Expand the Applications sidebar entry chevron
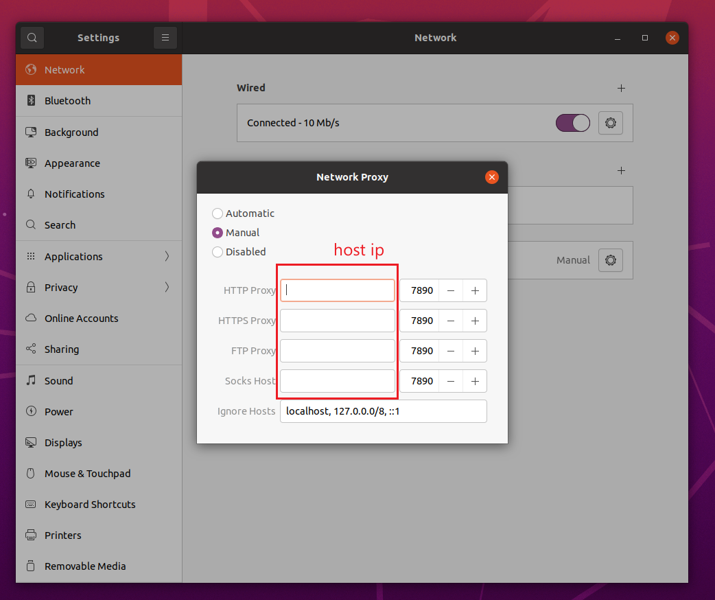715x600 pixels. pos(167,256)
